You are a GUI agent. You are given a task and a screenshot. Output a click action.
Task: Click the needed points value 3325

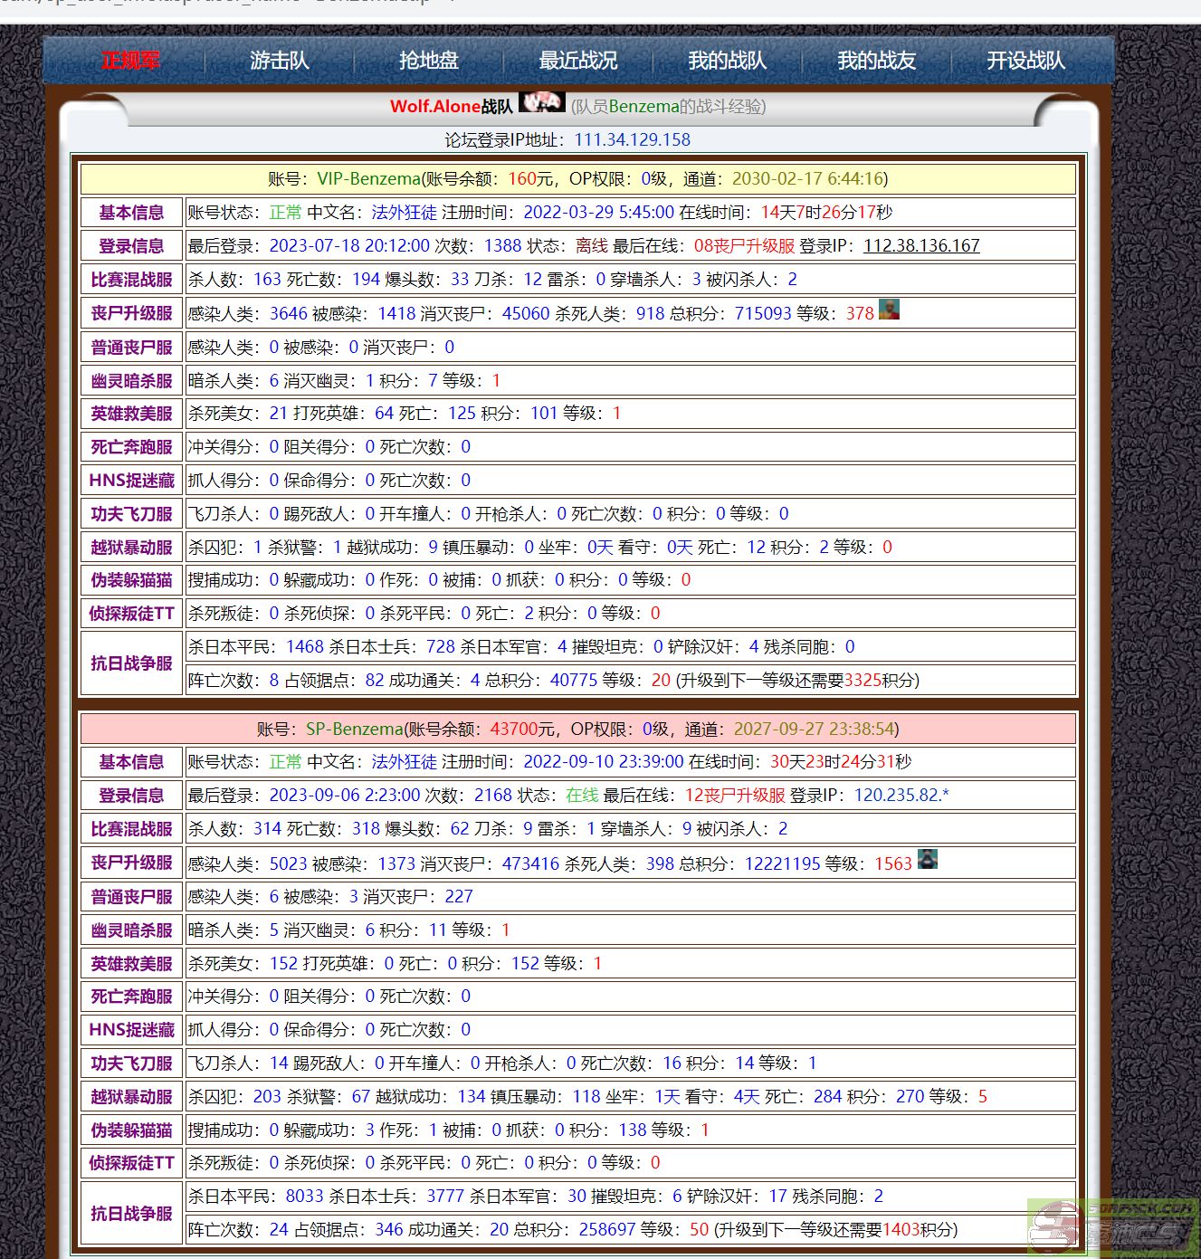[863, 680]
